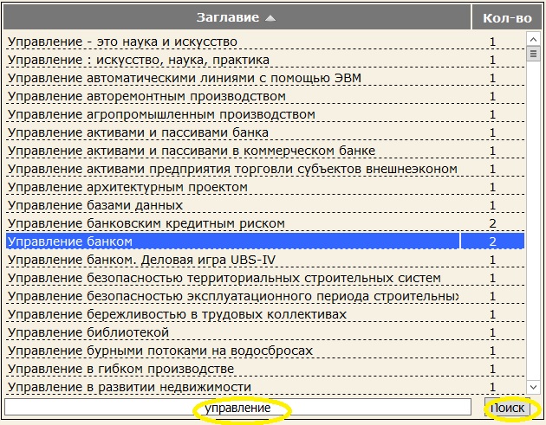Select Управление библиотекой entry
The width and height of the screenshot is (546, 425).
[87, 332]
